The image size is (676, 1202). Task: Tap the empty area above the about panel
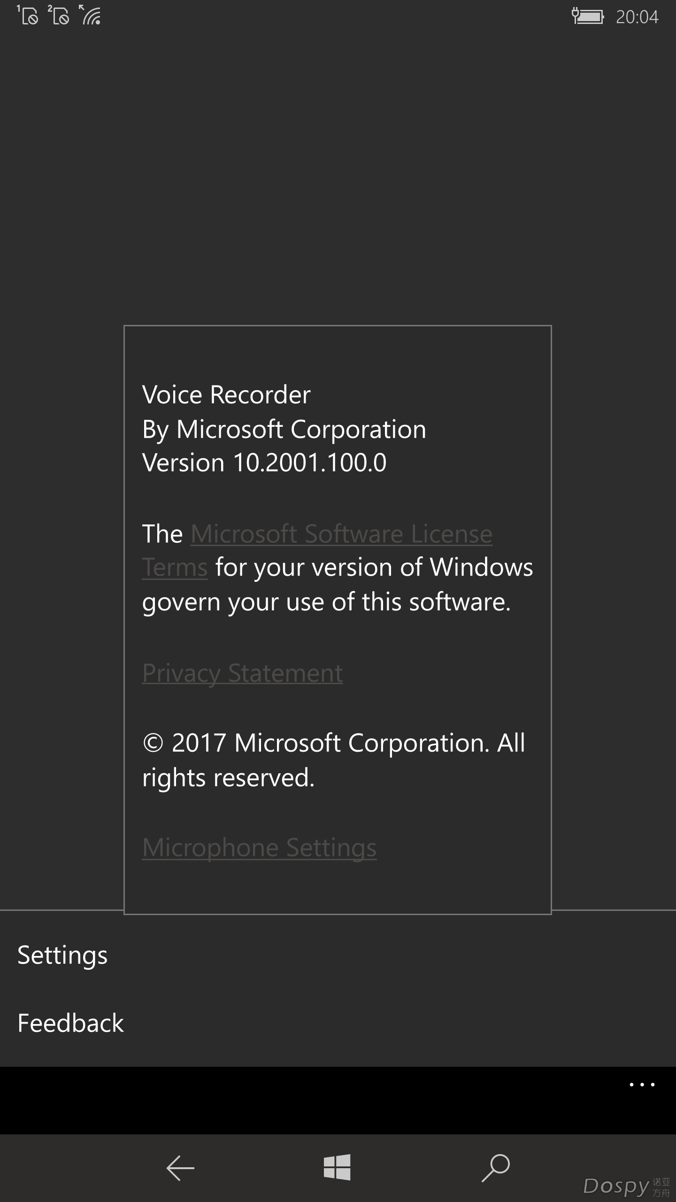pyautogui.click(x=338, y=178)
